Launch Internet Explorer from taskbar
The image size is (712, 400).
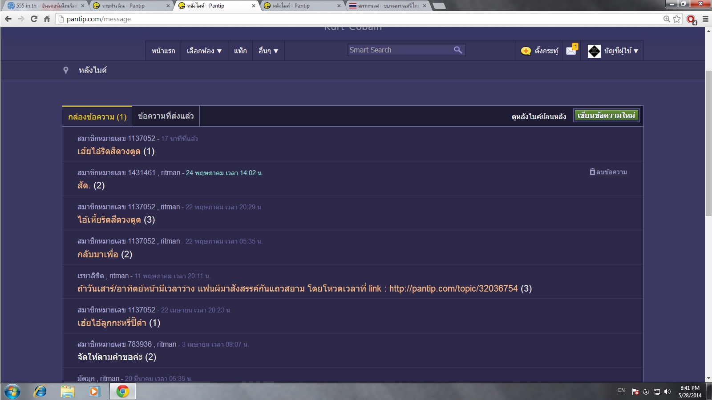click(40, 392)
